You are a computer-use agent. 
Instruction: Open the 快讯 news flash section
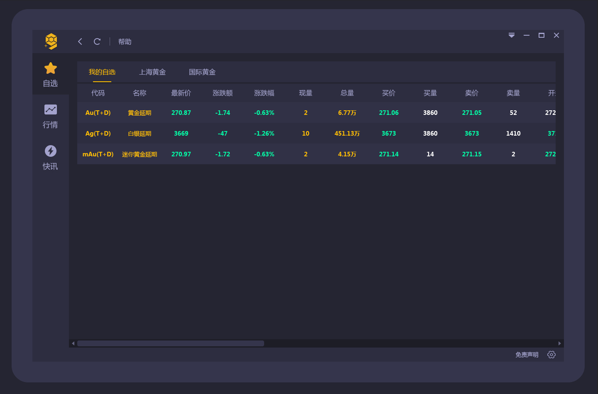(x=51, y=157)
